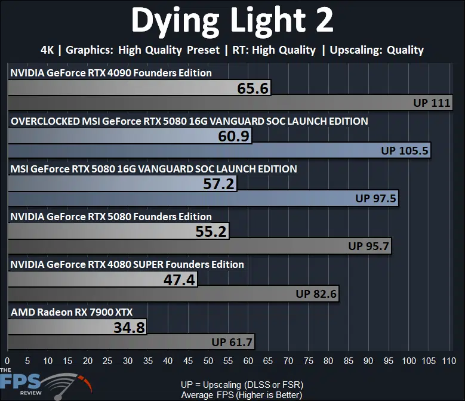The image size is (465, 401).
Task: Click the UP 61.7 upscaling bar
Action: coord(131,342)
